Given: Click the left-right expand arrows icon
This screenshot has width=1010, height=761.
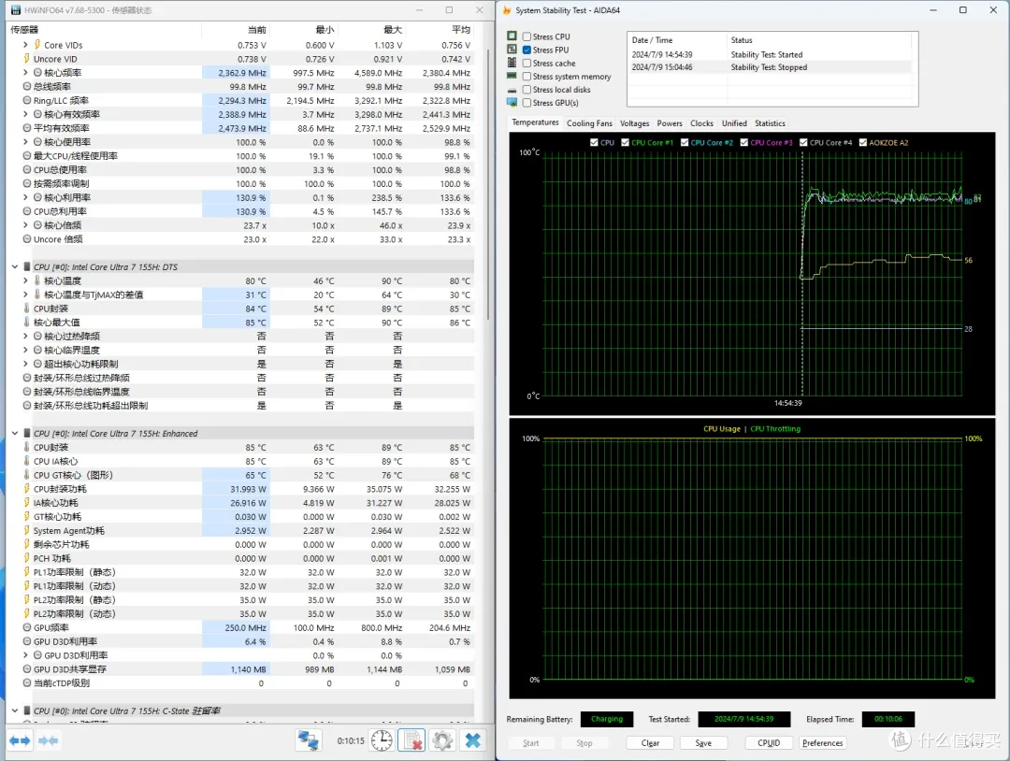Looking at the screenshot, I should [20, 740].
